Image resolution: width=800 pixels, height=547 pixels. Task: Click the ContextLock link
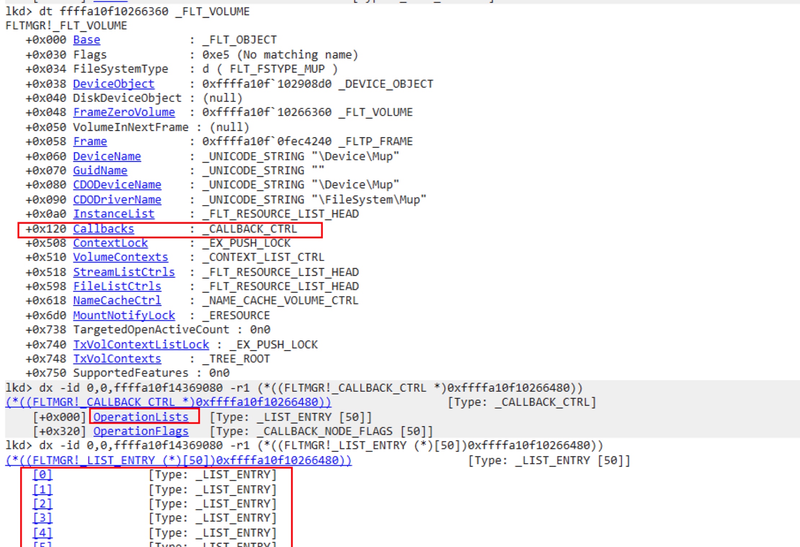pos(110,243)
